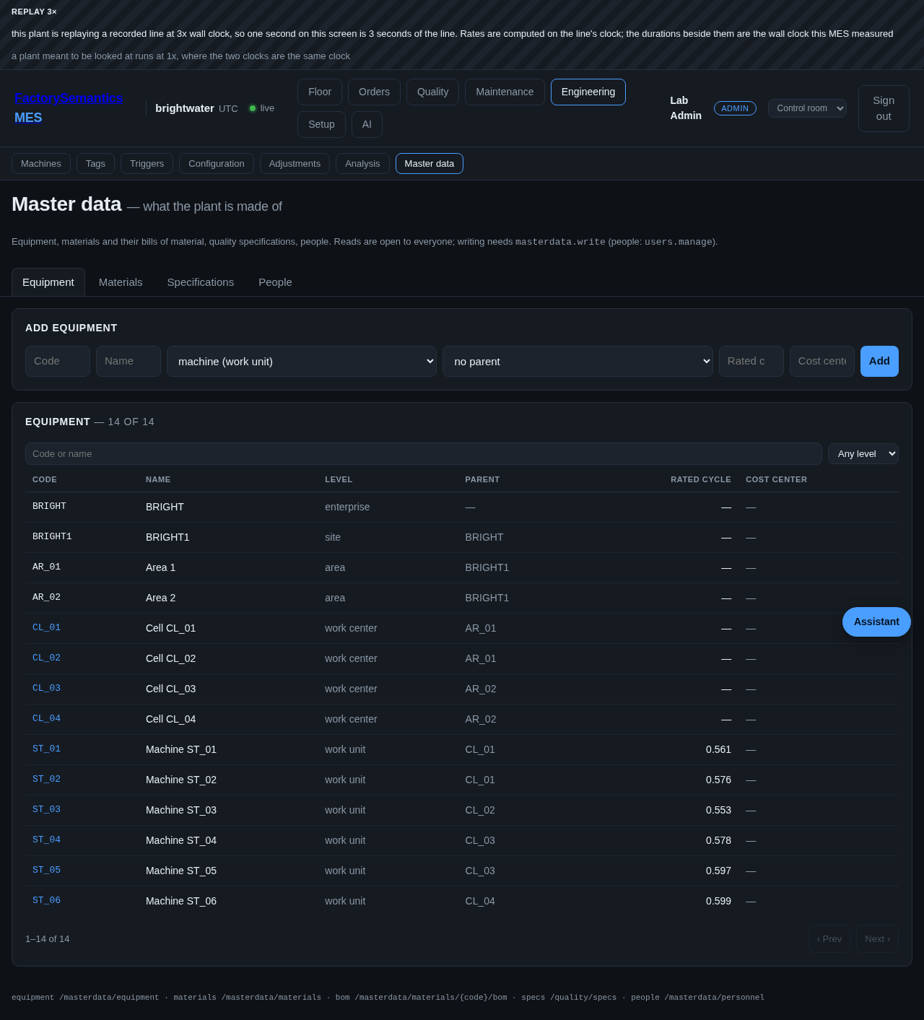Switch to the Materials tab
Viewport: 924px width, 1020px height.
click(x=121, y=282)
